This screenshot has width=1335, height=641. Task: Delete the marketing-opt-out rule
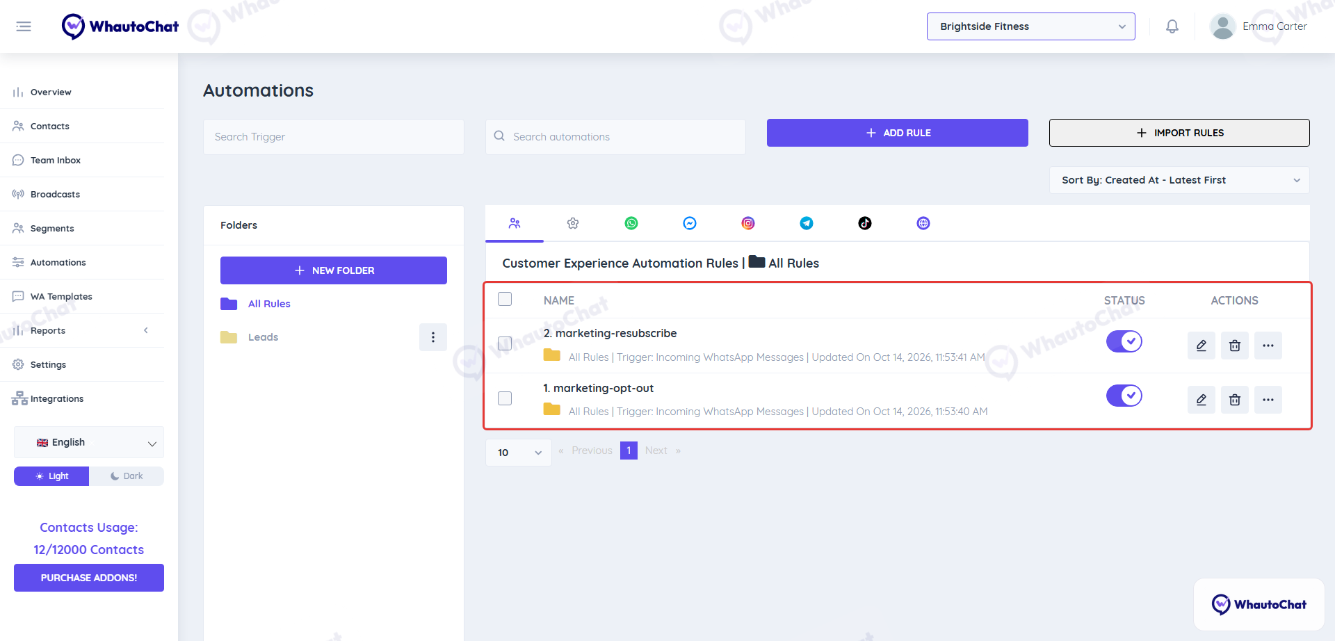tap(1235, 400)
